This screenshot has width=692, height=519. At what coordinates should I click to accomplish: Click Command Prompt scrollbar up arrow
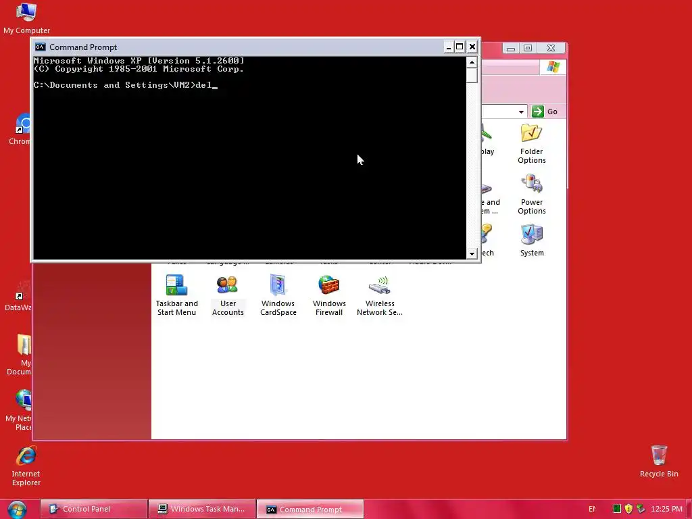click(472, 62)
